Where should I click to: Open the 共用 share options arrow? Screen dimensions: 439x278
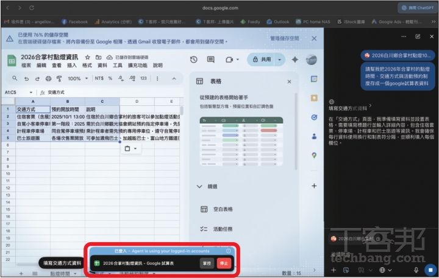tap(279, 60)
